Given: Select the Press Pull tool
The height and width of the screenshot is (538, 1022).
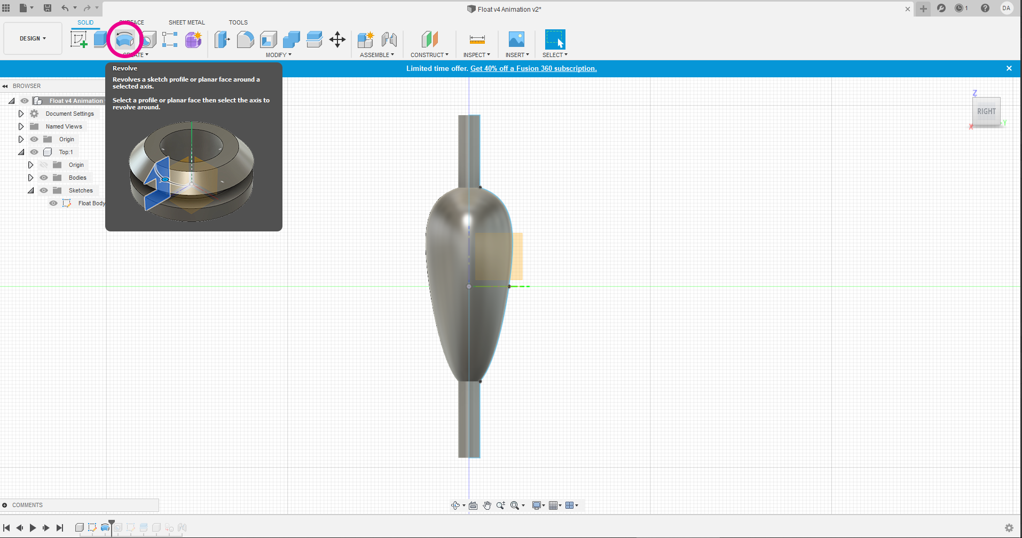Looking at the screenshot, I should [222, 39].
